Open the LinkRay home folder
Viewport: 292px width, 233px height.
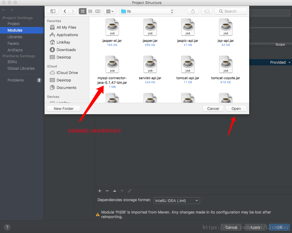click(63, 42)
